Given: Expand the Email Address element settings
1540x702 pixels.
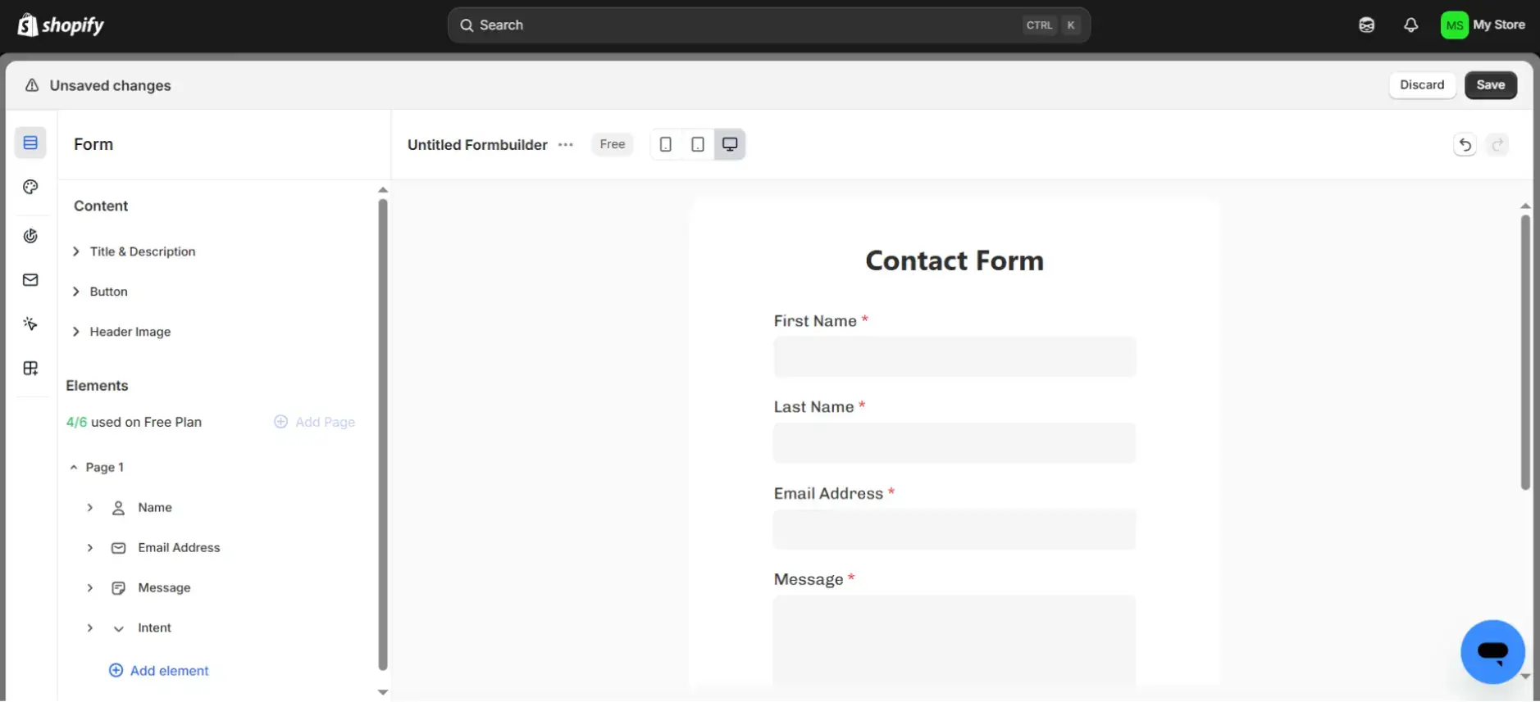Looking at the screenshot, I should click(x=90, y=548).
